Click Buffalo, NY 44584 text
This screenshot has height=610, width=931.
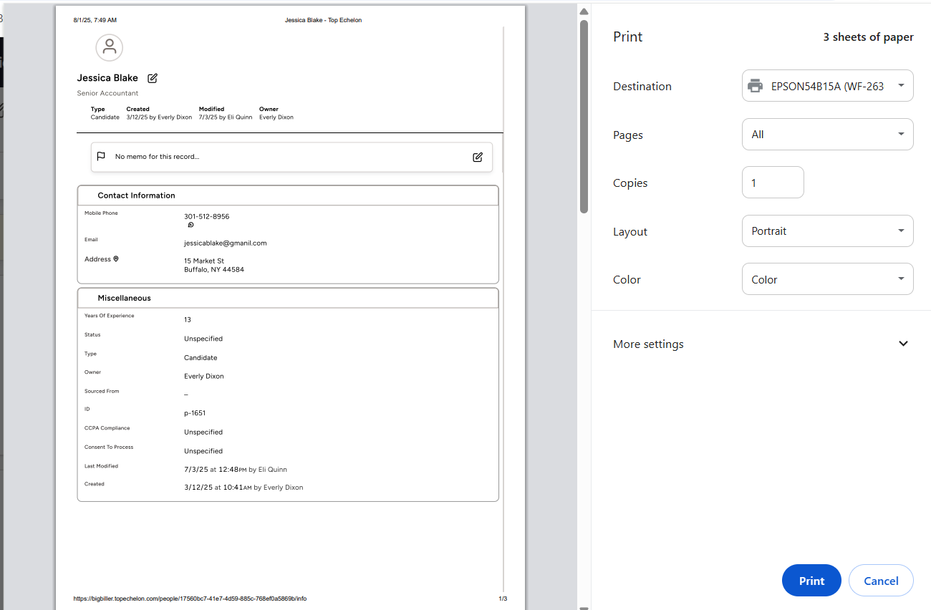point(214,270)
